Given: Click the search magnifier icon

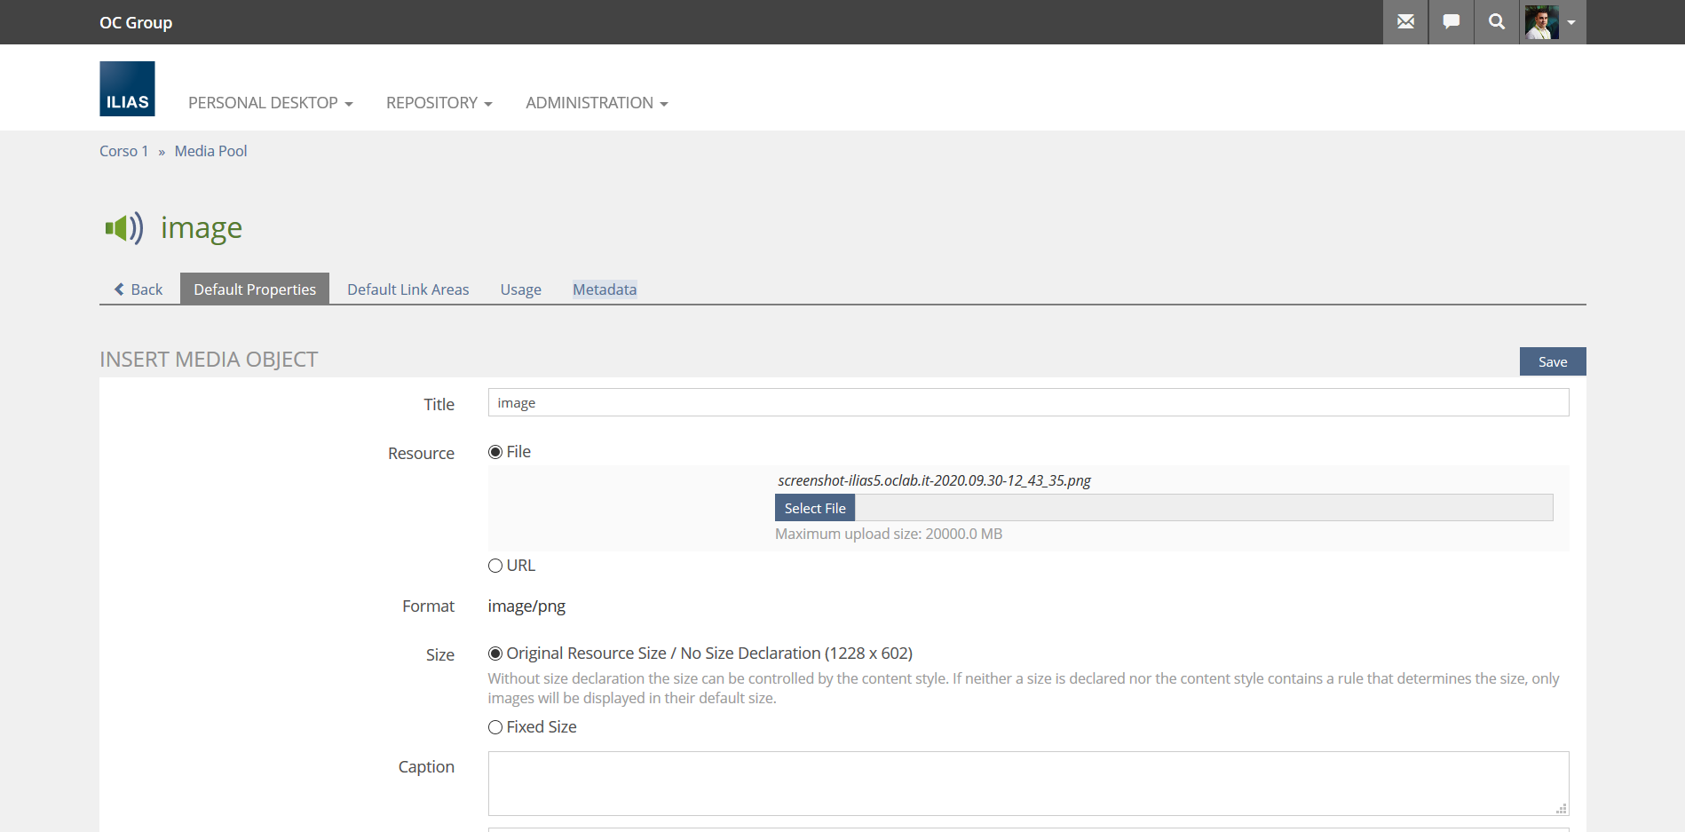Looking at the screenshot, I should coord(1497,22).
